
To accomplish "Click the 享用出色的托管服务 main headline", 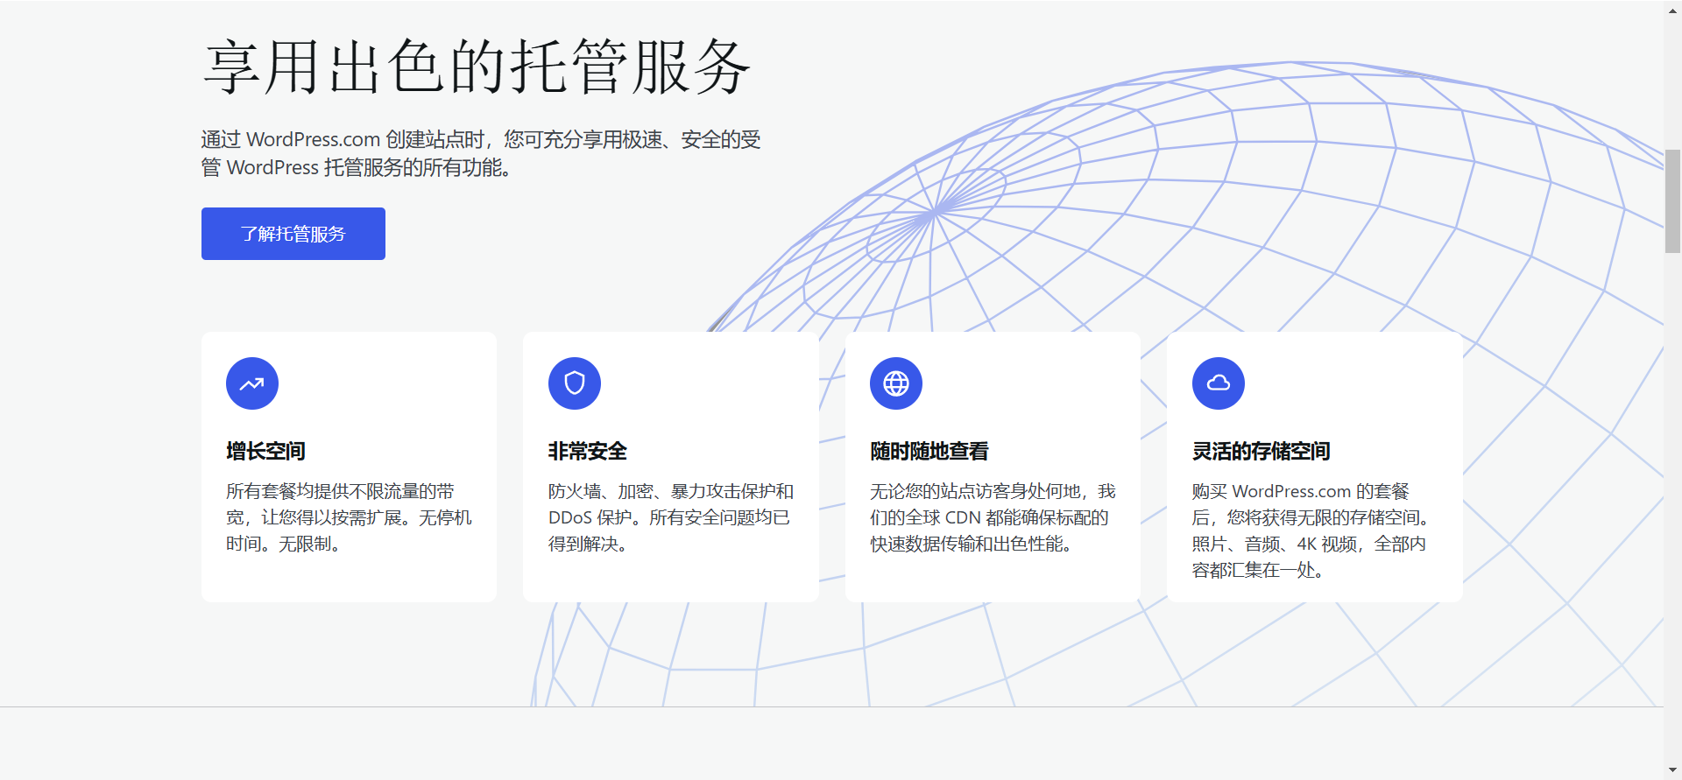I will 477,67.
